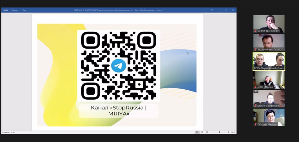Click muted mic icon of Олег Маклюк

[255, 87]
